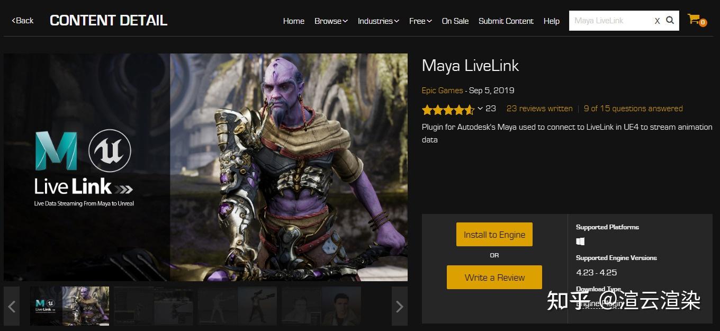Image resolution: width=720 pixels, height=331 pixels.
Task: Click the Windows platform icon
Action: coord(580,241)
